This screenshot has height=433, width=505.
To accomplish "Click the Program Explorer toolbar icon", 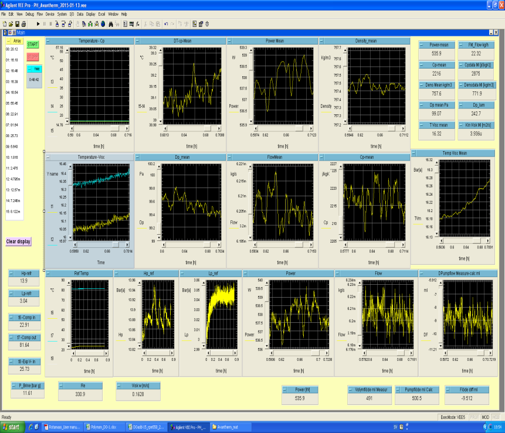I will click(126, 24).
